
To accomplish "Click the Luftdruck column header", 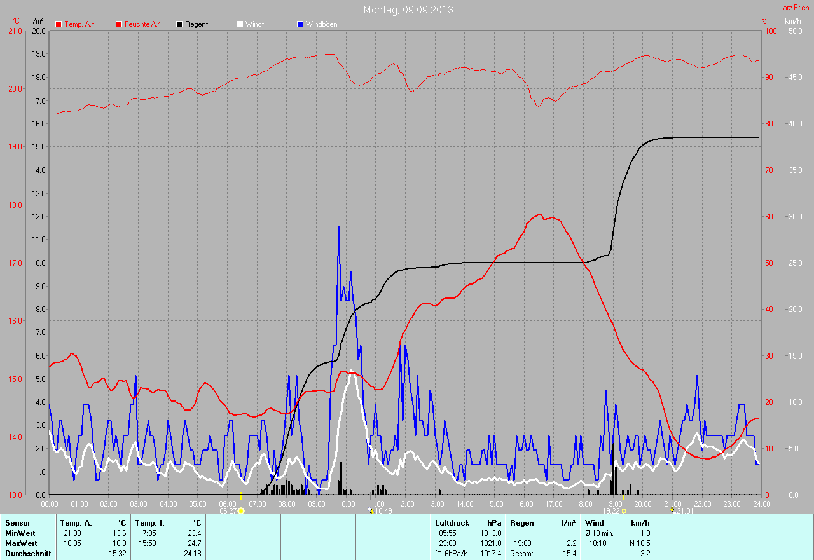I will click(x=452, y=523).
